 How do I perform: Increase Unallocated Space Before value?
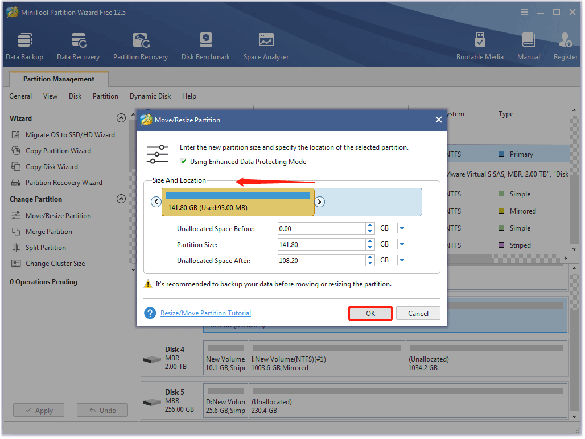point(370,225)
